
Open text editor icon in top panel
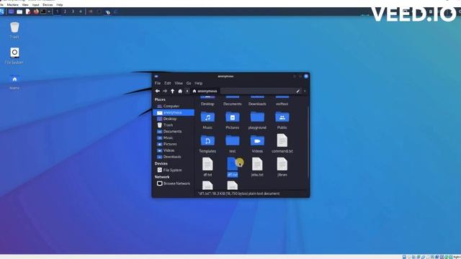pyautogui.click(x=28, y=12)
